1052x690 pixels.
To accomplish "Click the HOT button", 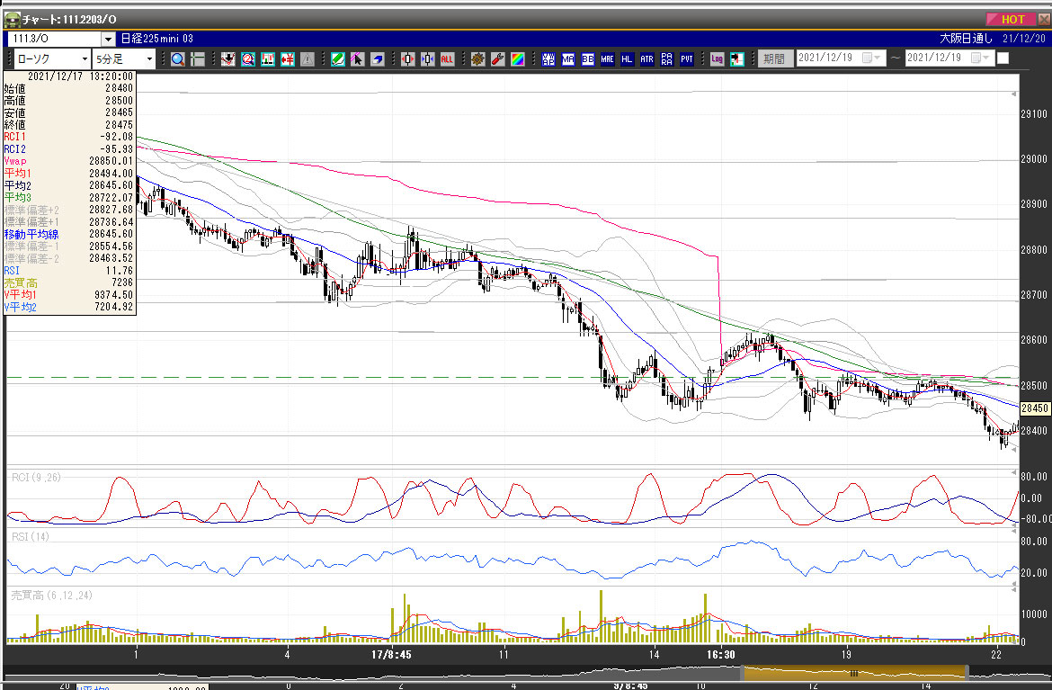I will click(1010, 20).
